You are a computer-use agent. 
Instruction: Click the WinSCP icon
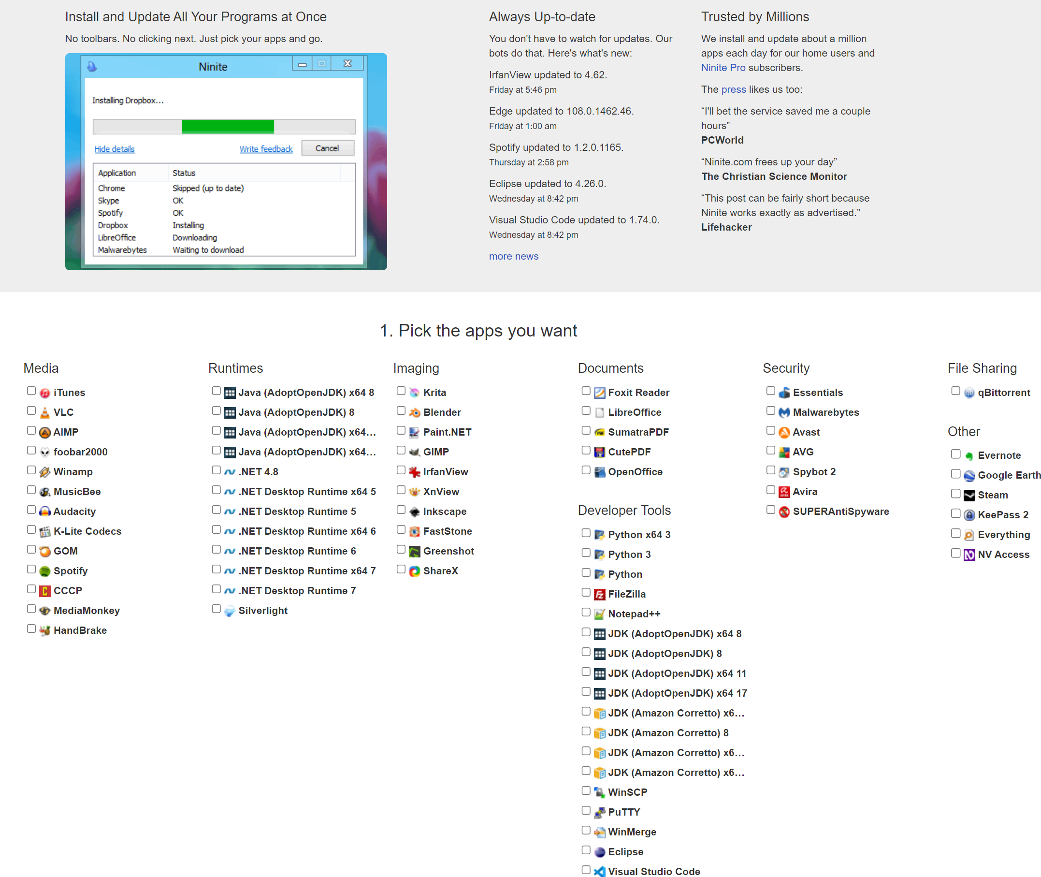600,792
